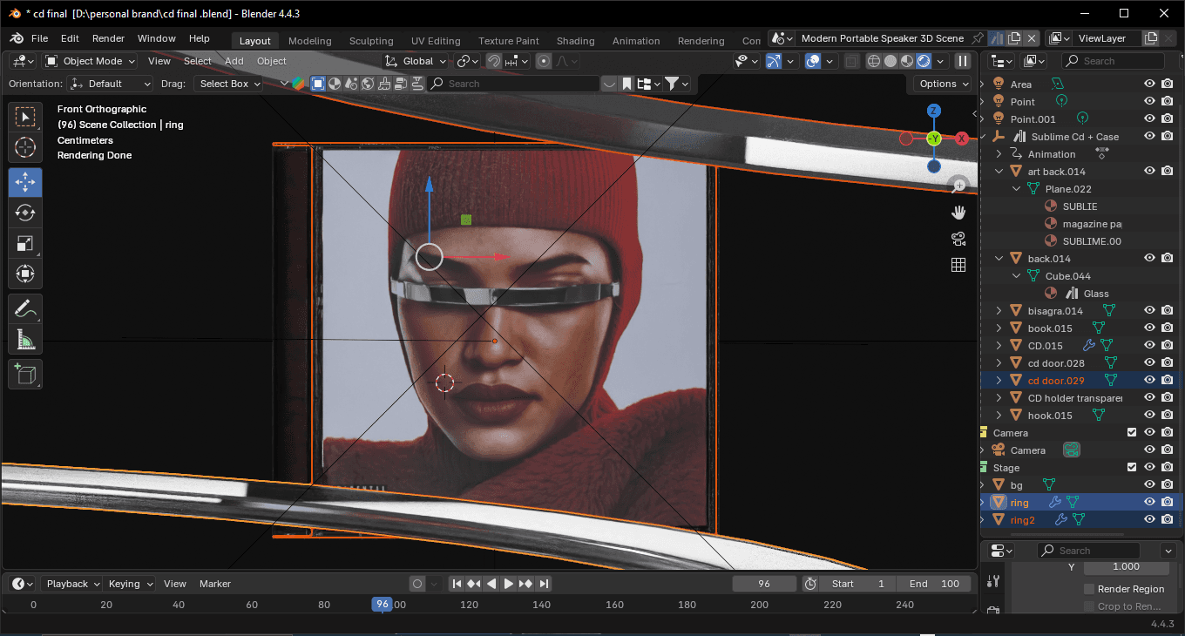Viewport: 1185px width, 636px height.
Task: Select the Move tool in toolbar
Action: (25, 182)
